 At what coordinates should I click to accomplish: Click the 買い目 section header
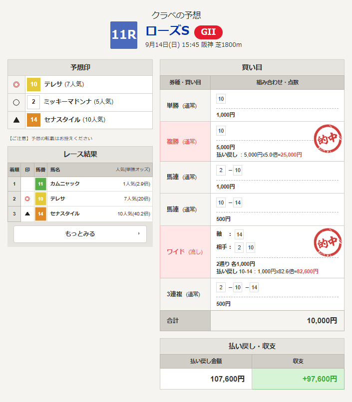[252, 67]
